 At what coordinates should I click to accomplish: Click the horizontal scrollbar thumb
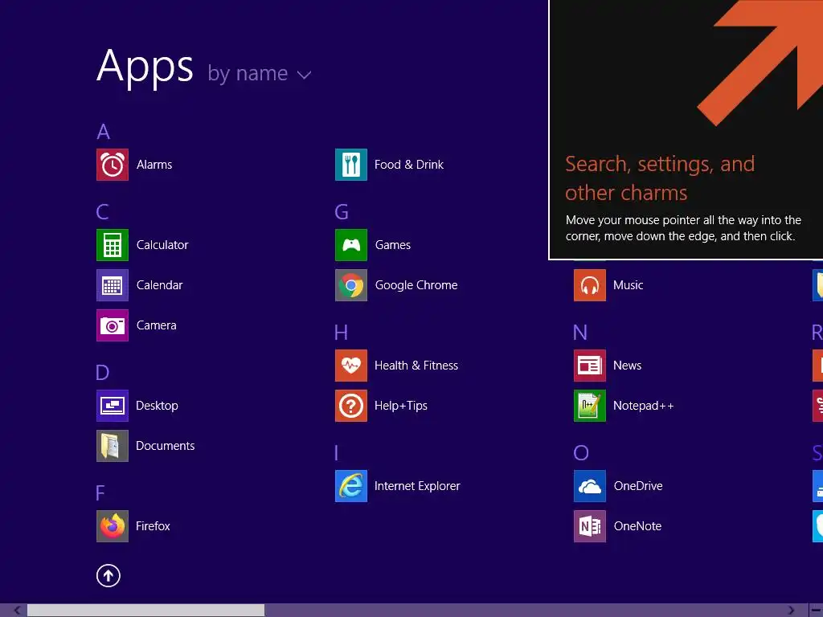click(x=146, y=611)
